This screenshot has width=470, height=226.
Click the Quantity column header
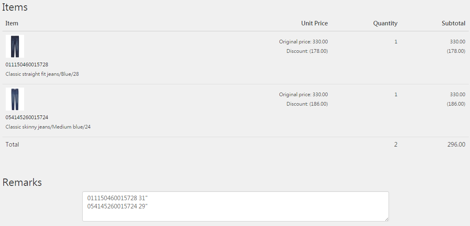[385, 23]
